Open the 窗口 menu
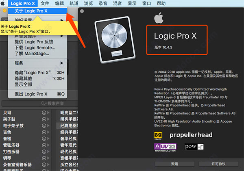 146,3
